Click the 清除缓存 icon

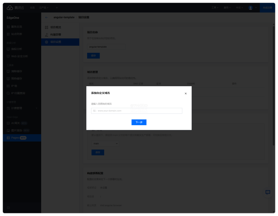click(8, 71)
